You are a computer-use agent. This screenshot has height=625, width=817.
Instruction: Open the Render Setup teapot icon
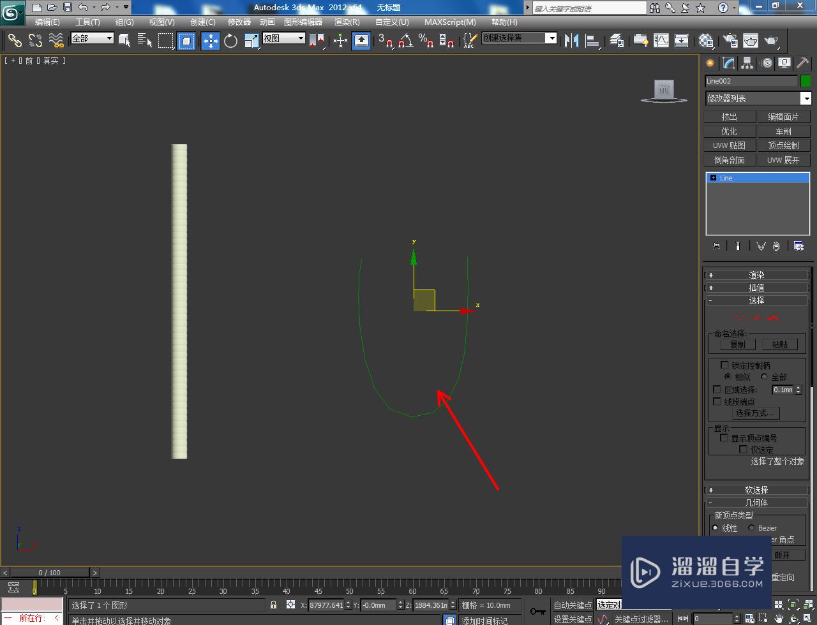[x=730, y=41]
